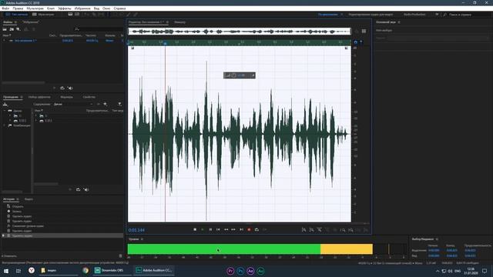
Task: Toggle auto-play speaker in Files panel
Action: point(70,88)
